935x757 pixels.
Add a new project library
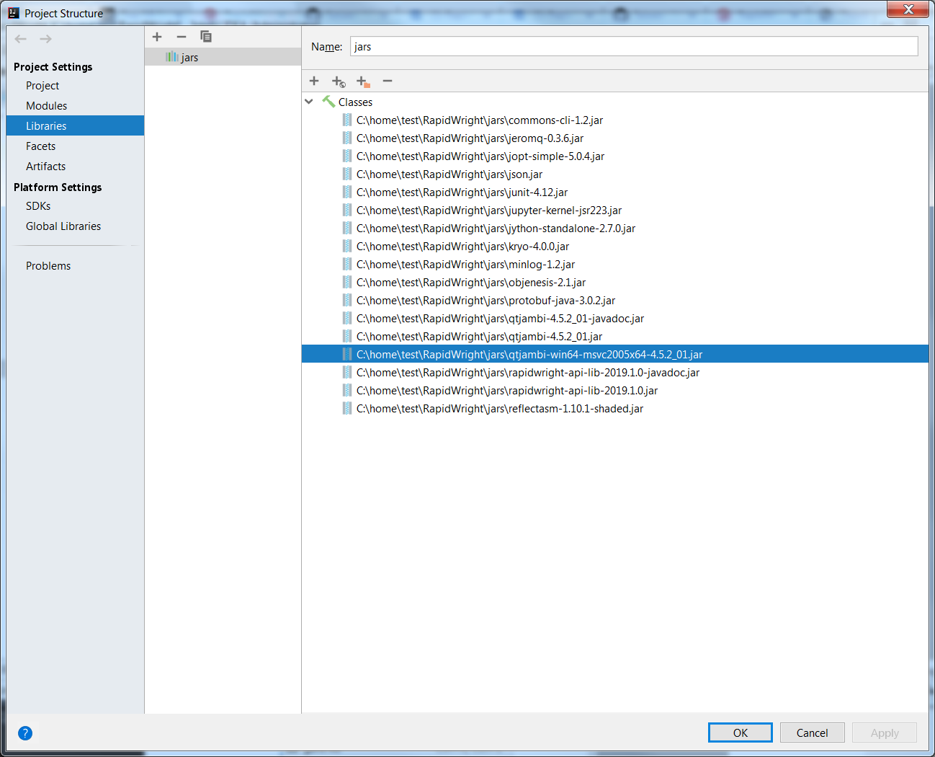(157, 37)
